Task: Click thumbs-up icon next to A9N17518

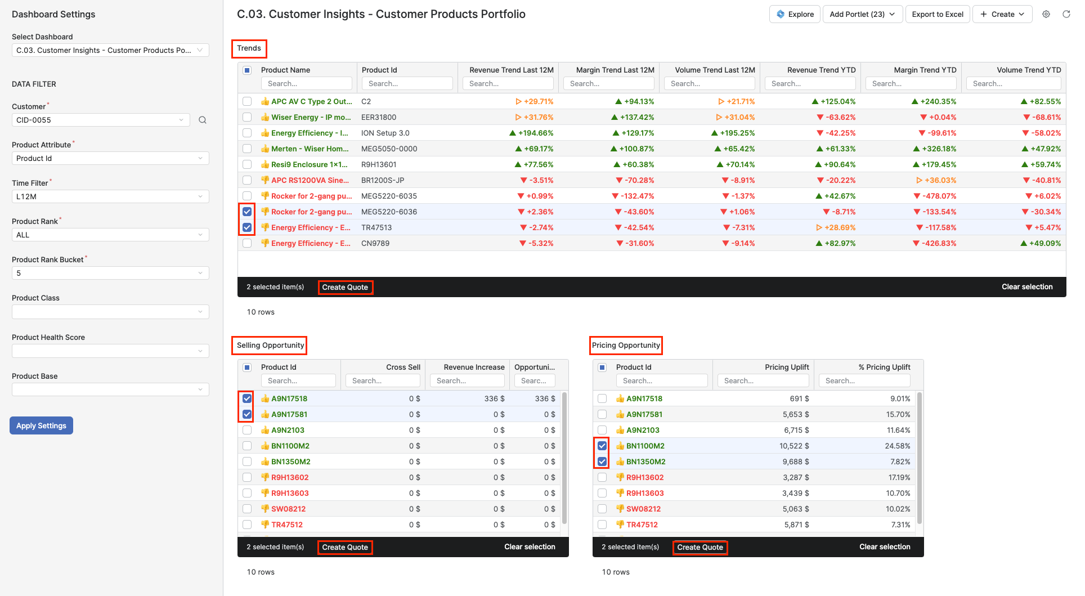Action: point(264,398)
